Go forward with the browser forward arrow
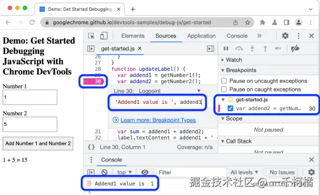Screen dimensions: 320x195 pyautogui.click(x=20, y=22)
